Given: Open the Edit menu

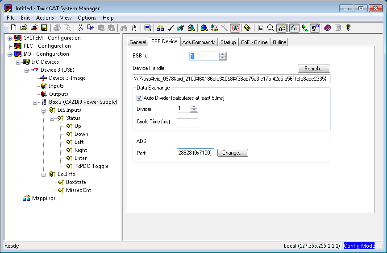Looking at the screenshot, I should (x=25, y=18).
